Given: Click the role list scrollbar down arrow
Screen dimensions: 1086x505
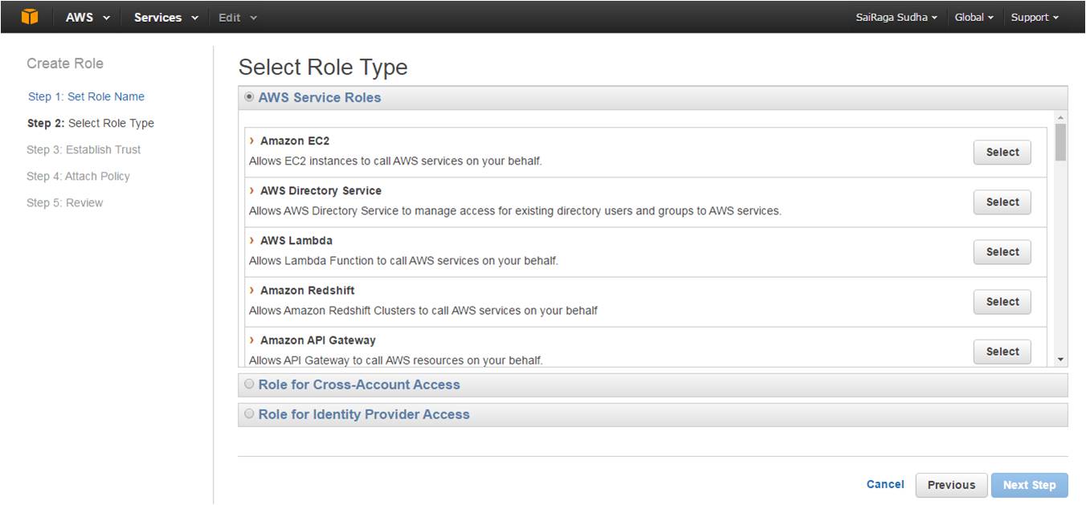Looking at the screenshot, I should click(x=1061, y=360).
